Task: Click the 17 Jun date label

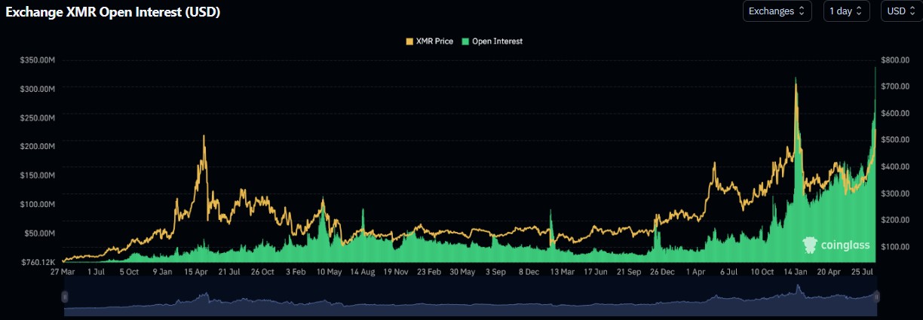Action: click(595, 272)
